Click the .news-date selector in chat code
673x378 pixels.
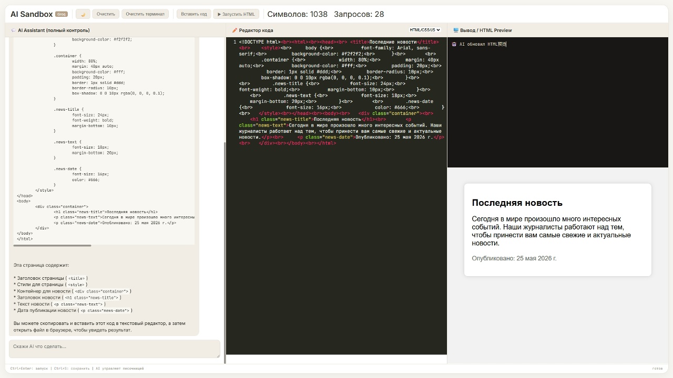[67, 169]
